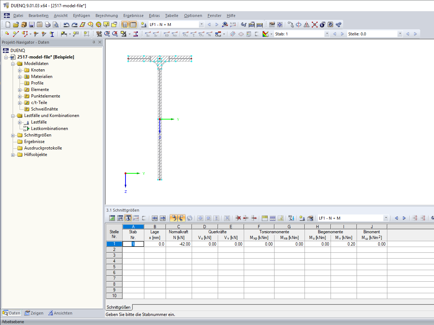This screenshot has width=434, height=325.
Task: Pin the Projekt-Navigator panel
Action: (94, 42)
